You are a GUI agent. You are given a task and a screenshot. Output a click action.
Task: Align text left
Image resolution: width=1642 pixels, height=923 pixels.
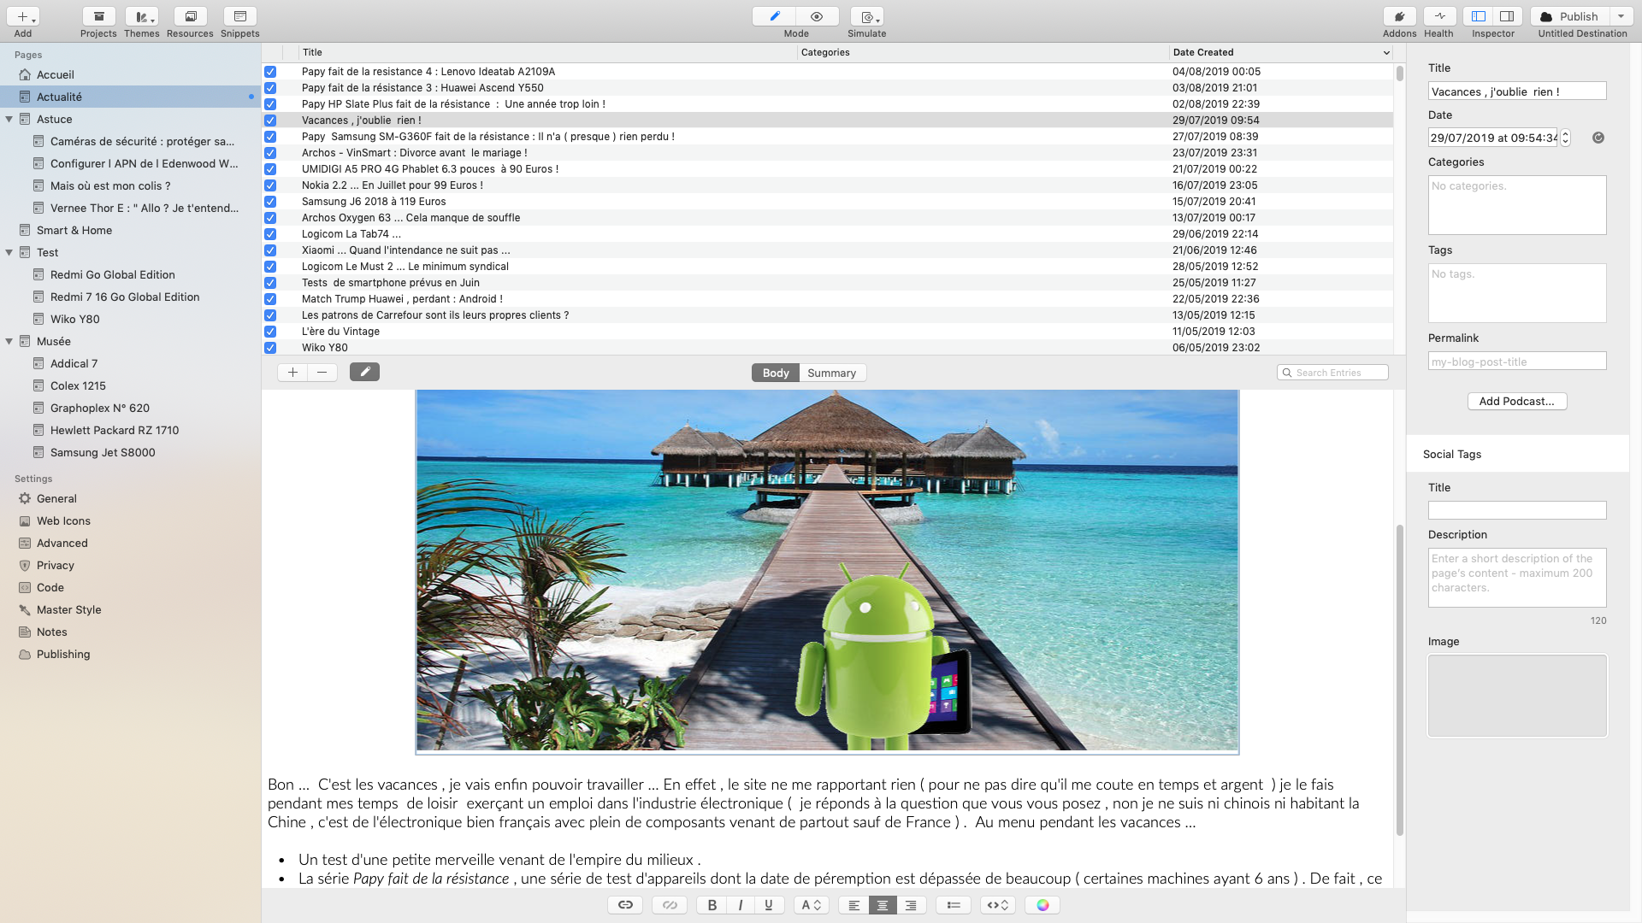[x=853, y=905]
